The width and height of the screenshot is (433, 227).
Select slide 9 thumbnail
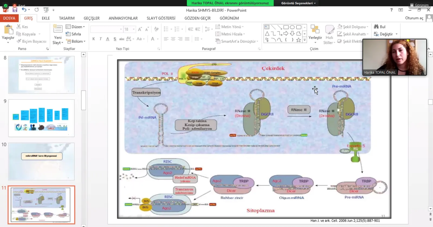[x=41, y=118]
